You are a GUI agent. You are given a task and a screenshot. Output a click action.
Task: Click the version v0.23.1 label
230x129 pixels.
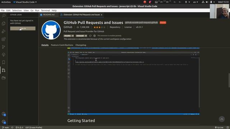[139, 27]
